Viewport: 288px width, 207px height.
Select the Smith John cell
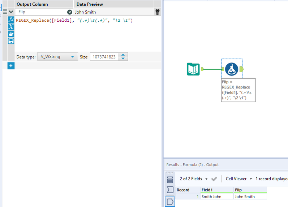click(217, 197)
